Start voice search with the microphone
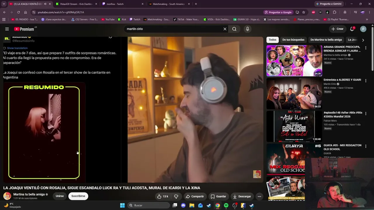The height and width of the screenshot is (210, 374). point(247,29)
